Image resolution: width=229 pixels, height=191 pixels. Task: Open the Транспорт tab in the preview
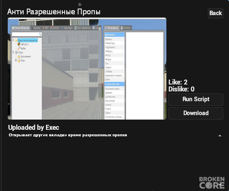pyautogui.click(x=67, y=28)
